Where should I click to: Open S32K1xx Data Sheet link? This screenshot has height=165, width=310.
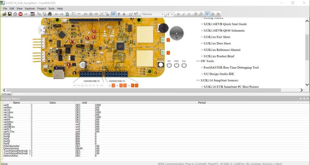pyautogui.click(x=217, y=43)
